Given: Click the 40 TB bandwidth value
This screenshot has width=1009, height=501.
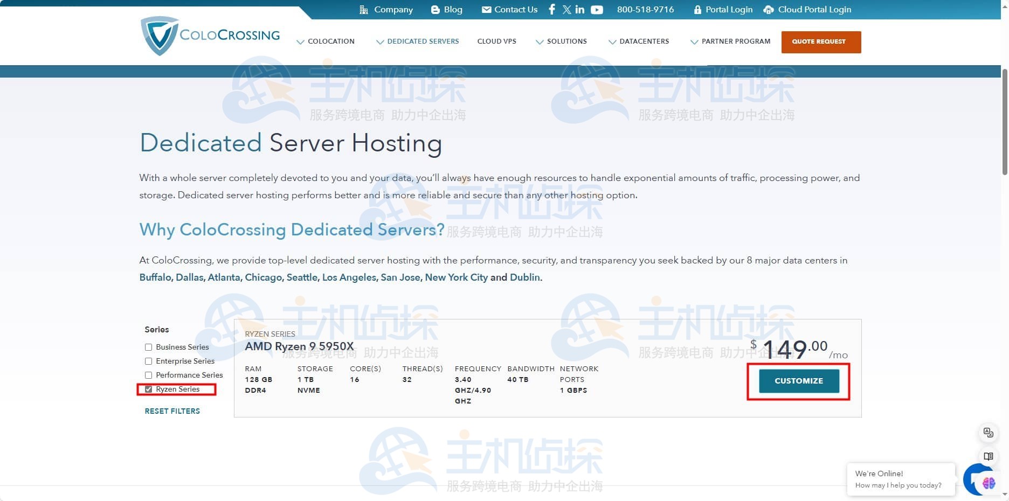Looking at the screenshot, I should [517, 380].
